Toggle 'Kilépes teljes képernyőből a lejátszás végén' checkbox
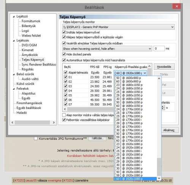 coord(64,37)
